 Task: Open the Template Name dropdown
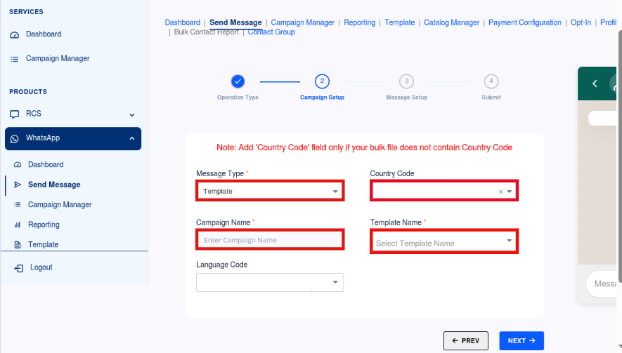[x=444, y=241]
